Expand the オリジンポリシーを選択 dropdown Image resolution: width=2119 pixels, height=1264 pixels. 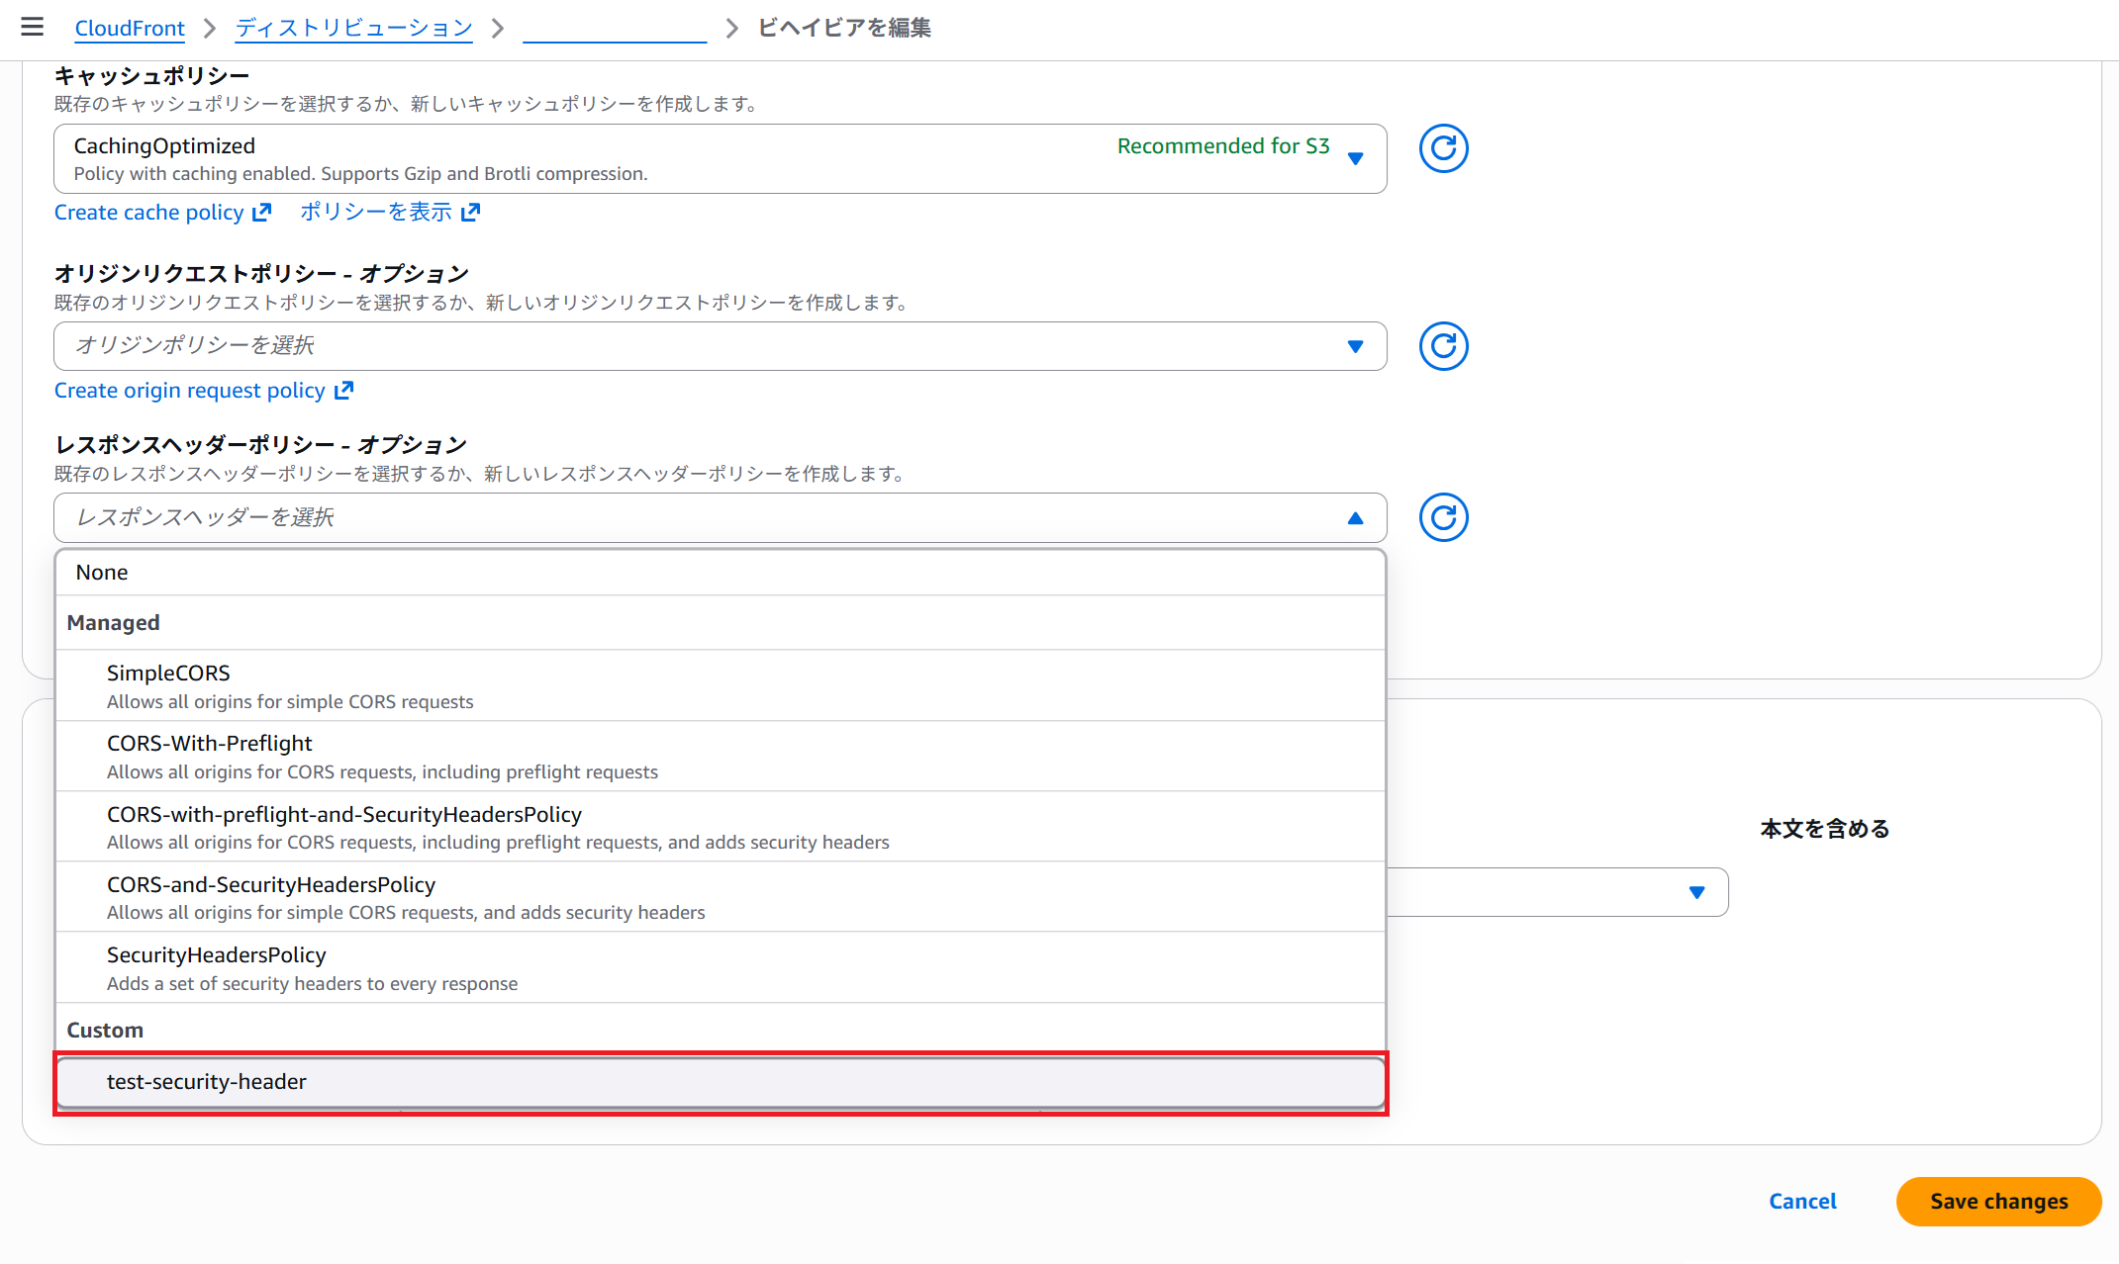[720, 346]
